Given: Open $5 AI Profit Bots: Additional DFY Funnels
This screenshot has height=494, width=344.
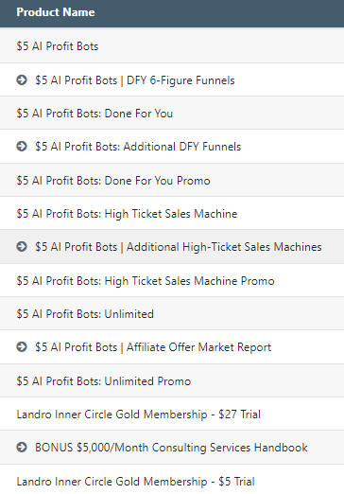Looking at the screenshot, I should pos(138,147).
